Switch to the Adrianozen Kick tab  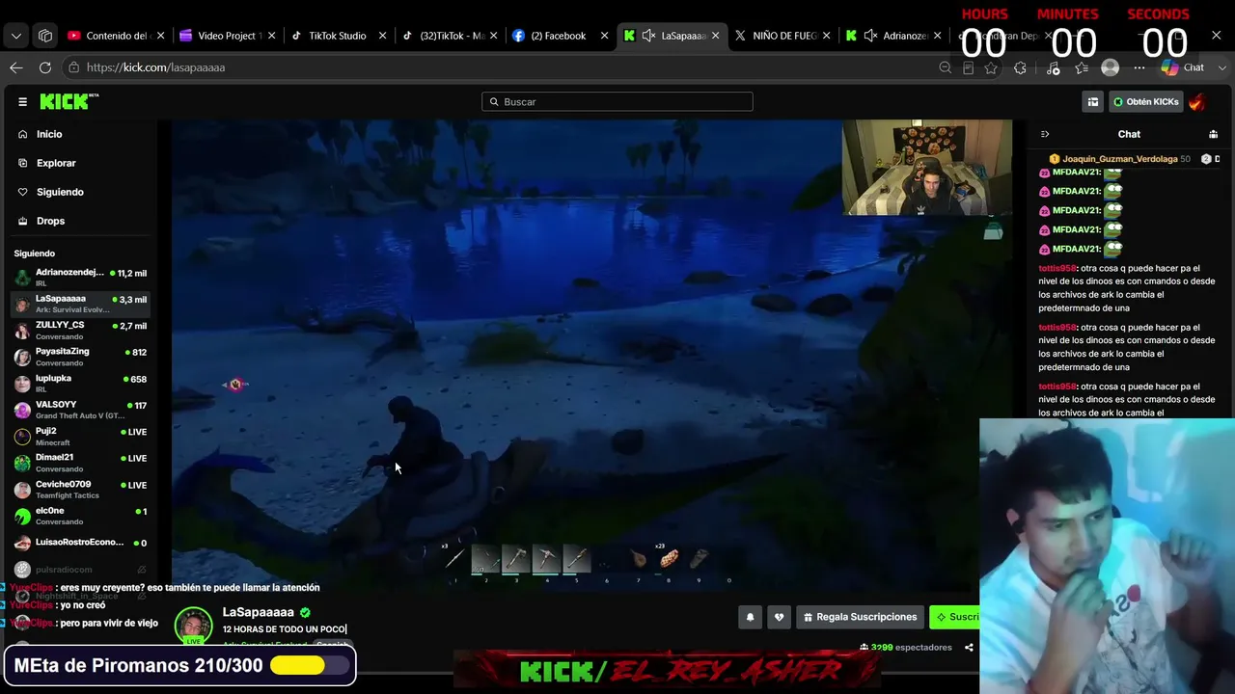click(895, 36)
